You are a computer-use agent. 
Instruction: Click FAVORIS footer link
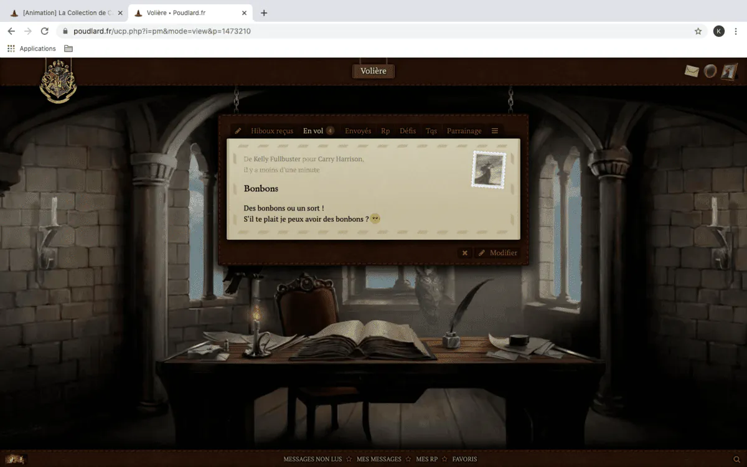[465, 460]
